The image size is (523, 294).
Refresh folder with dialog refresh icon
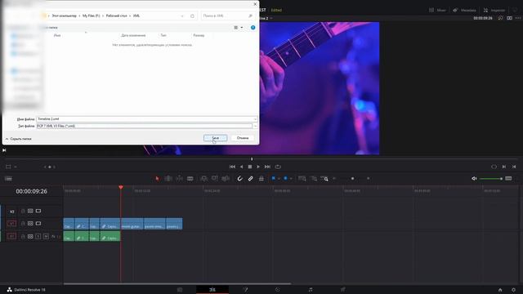click(192, 16)
